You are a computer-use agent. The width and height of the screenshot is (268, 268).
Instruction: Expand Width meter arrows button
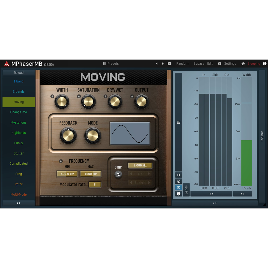pos(242,194)
